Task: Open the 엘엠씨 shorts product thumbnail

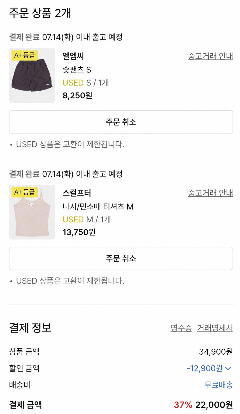Action: pos(32,75)
